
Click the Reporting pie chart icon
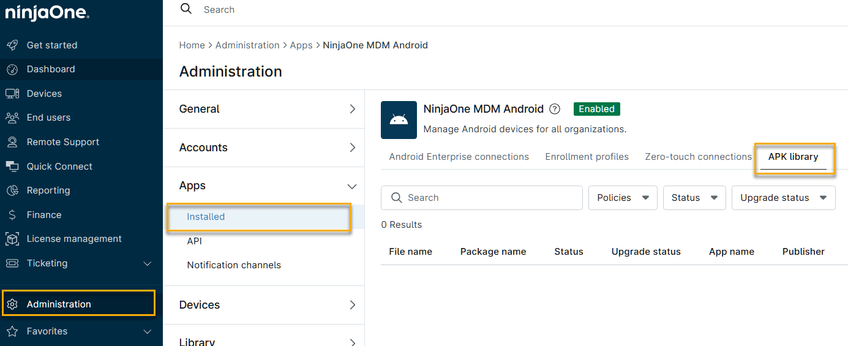(x=12, y=190)
